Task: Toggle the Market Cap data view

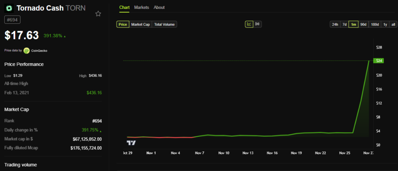Action: 140,24
